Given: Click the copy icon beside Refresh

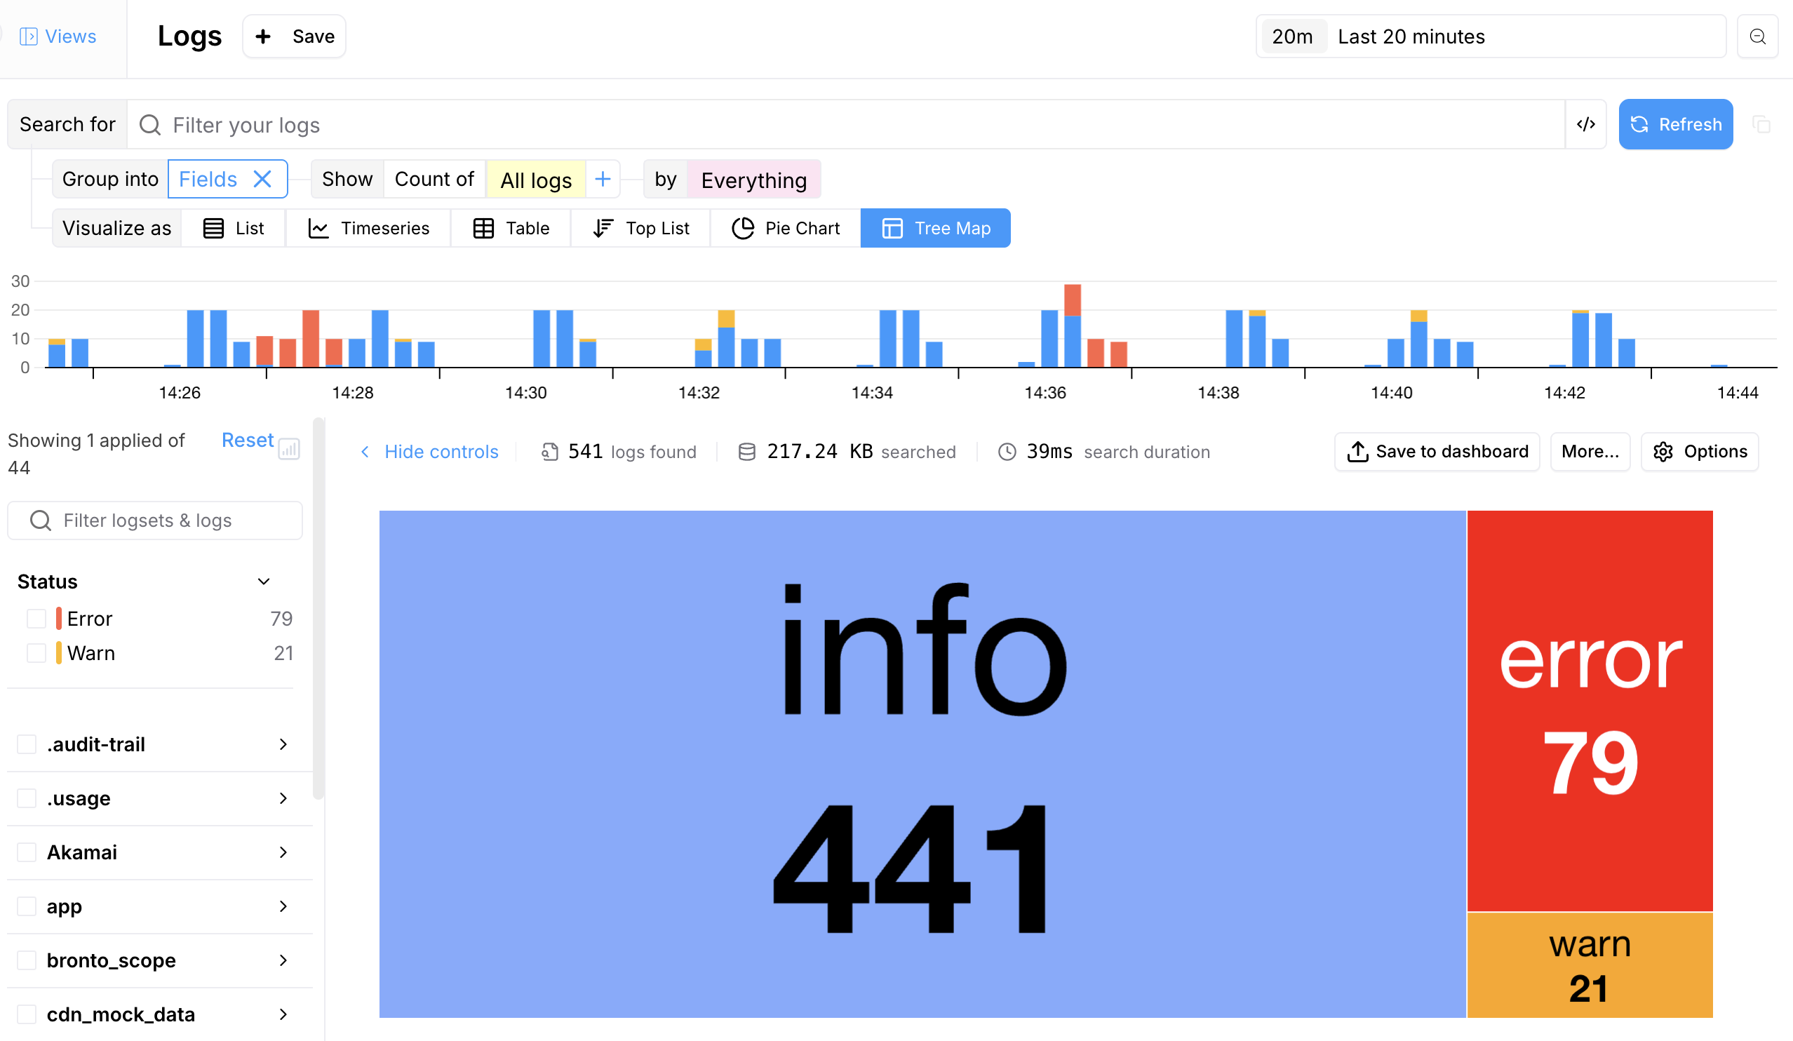Looking at the screenshot, I should pyautogui.click(x=1761, y=125).
